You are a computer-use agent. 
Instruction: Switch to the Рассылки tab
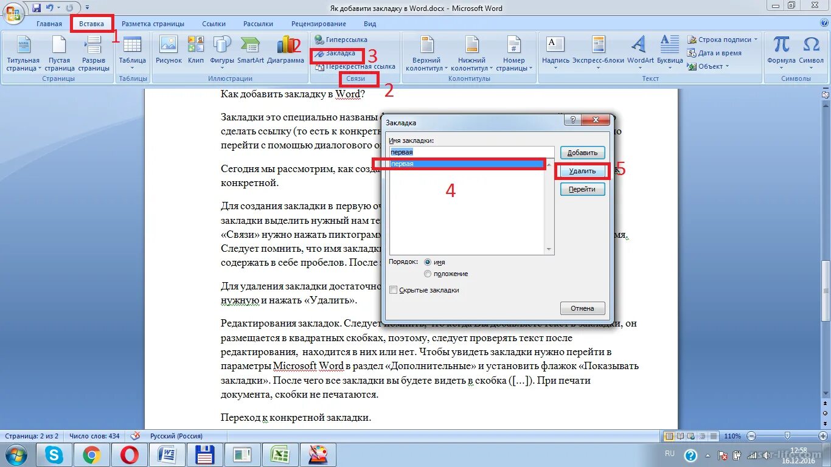tap(258, 24)
